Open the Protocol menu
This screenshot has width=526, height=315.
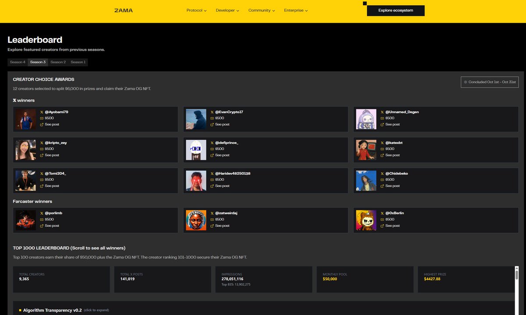[196, 10]
